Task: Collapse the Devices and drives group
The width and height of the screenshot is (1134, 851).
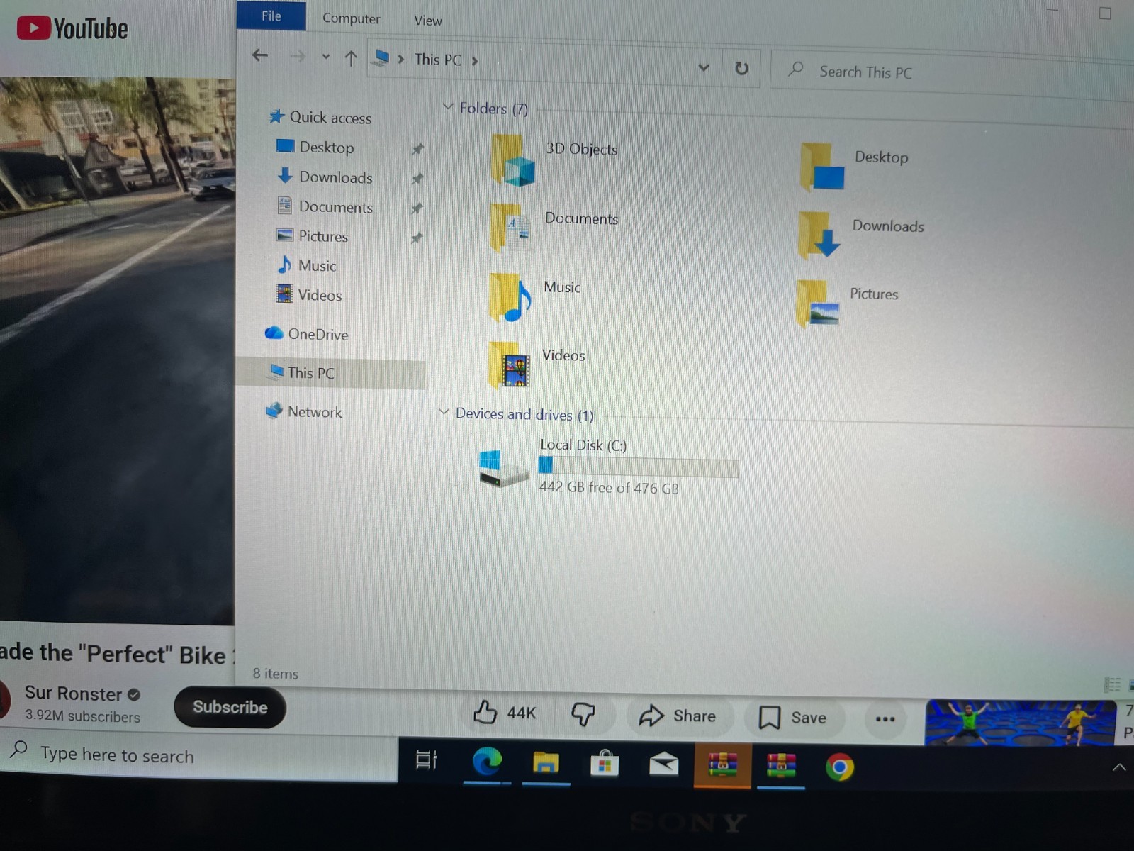Action: point(444,411)
